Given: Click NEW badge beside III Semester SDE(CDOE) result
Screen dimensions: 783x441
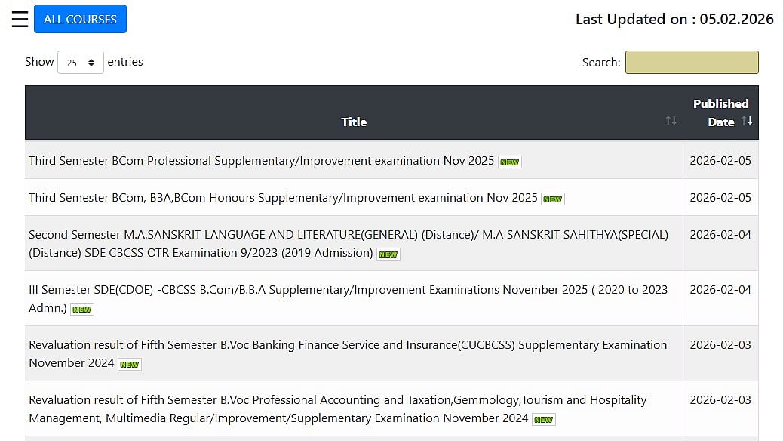Looking at the screenshot, I should point(82,309).
